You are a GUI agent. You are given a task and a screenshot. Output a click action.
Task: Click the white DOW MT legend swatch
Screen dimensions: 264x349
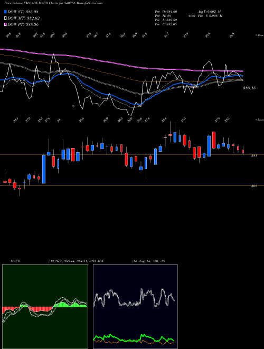(x=6, y=18)
